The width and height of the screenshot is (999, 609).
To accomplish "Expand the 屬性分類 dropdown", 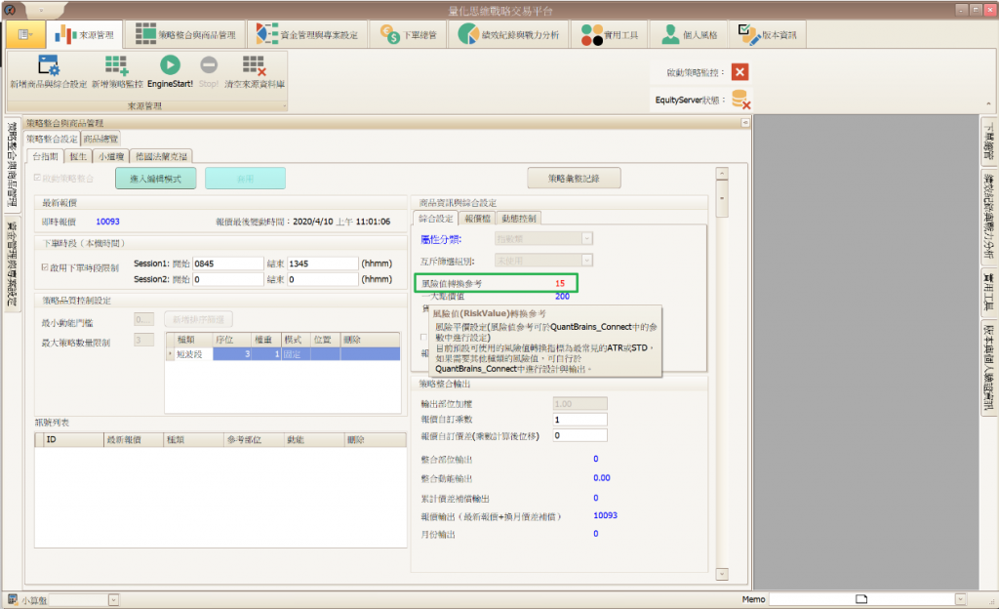I will [x=586, y=238].
